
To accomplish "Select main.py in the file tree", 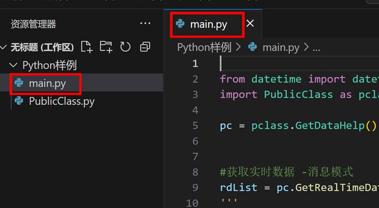I will (47, 83).
